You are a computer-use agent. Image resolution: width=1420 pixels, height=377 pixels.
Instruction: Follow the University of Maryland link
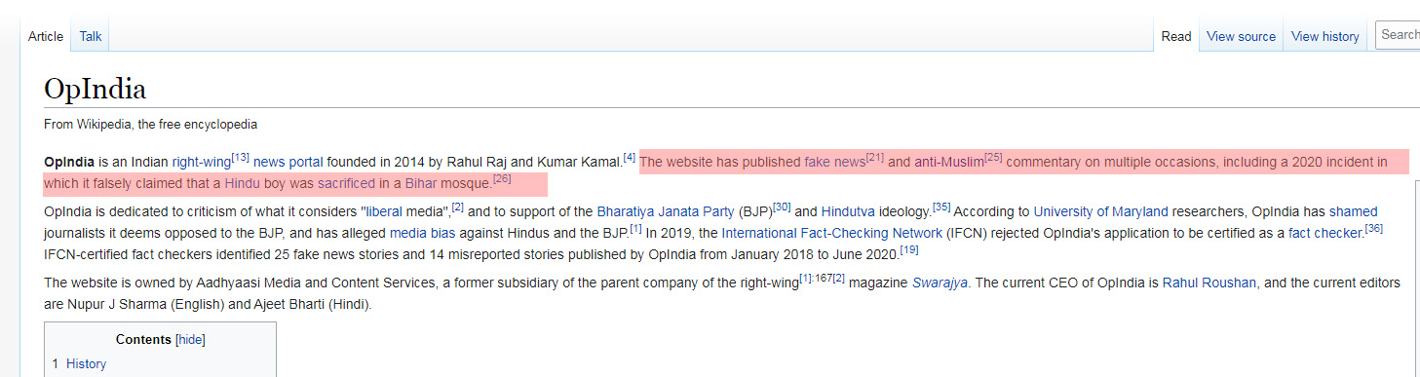pyautogui.click(x=1100, y=211)
